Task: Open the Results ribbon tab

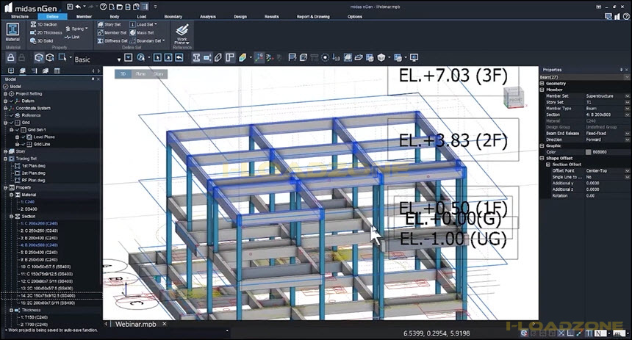Action: coord(272,16)
